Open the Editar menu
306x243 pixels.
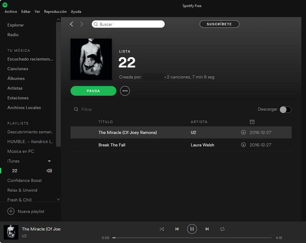(26, 12)
